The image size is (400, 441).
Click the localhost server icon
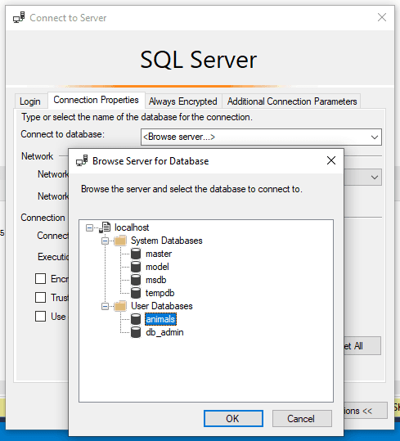tap(106, 227)
